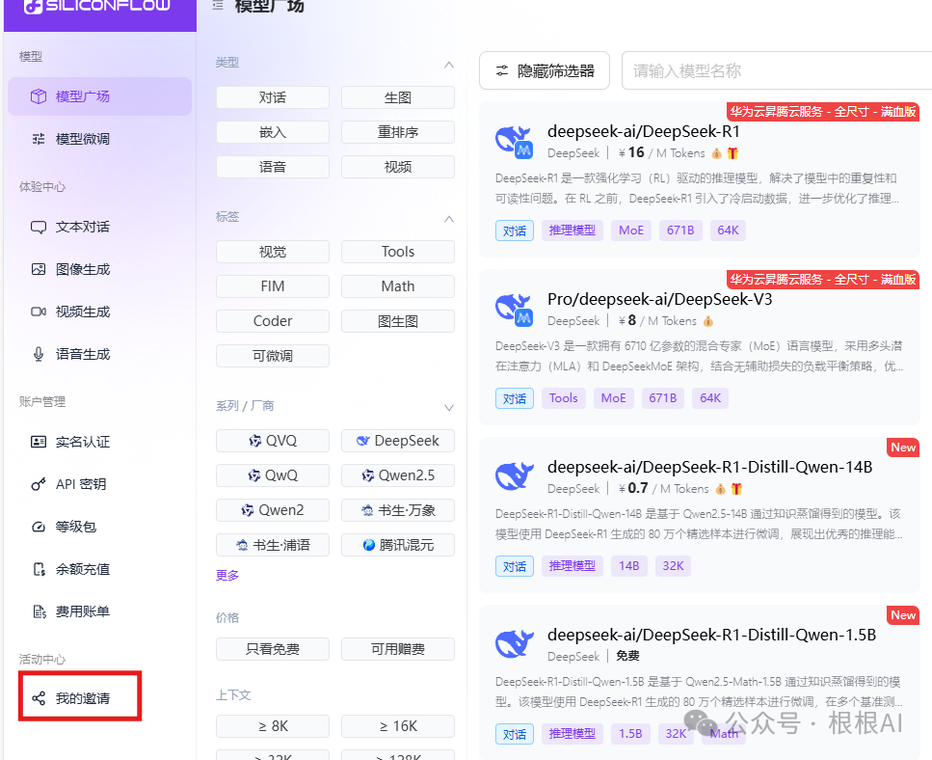The width and height of the screenshot is (932, 760).
Task: Click the 费用账单 document icon
Action: click(x=40, y=611)
